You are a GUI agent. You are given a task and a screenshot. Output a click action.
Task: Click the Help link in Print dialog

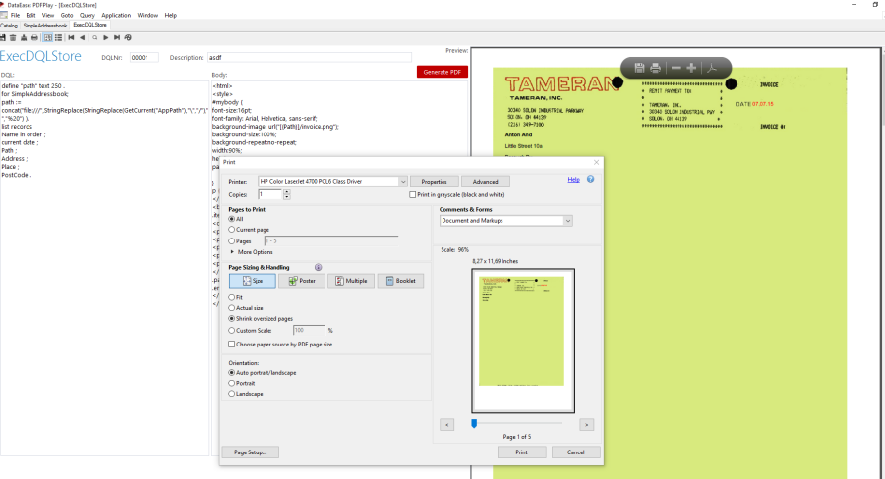pos(573,180)
